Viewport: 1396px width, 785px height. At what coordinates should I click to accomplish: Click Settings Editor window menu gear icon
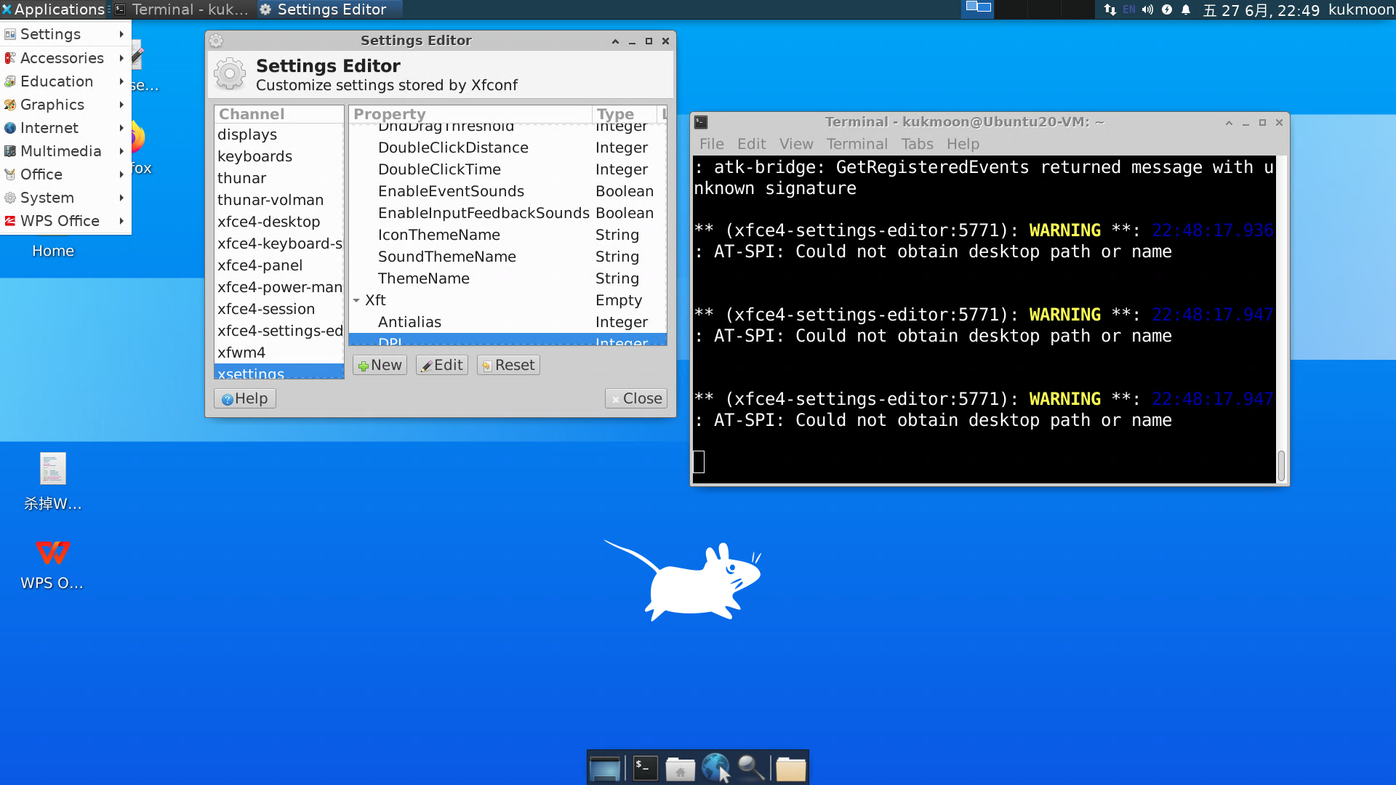tap(216, 41)
